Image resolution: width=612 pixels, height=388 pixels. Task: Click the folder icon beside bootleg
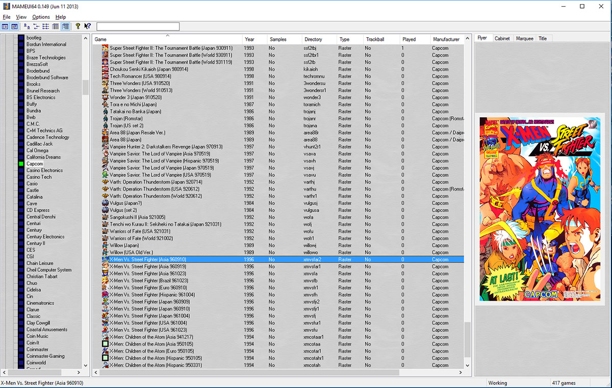(21, 38)
